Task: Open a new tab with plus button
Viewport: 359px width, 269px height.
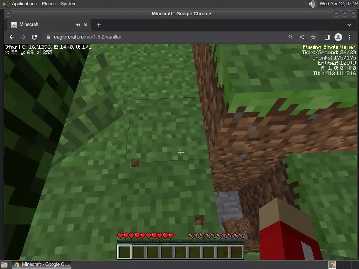Action: point(99,25)
